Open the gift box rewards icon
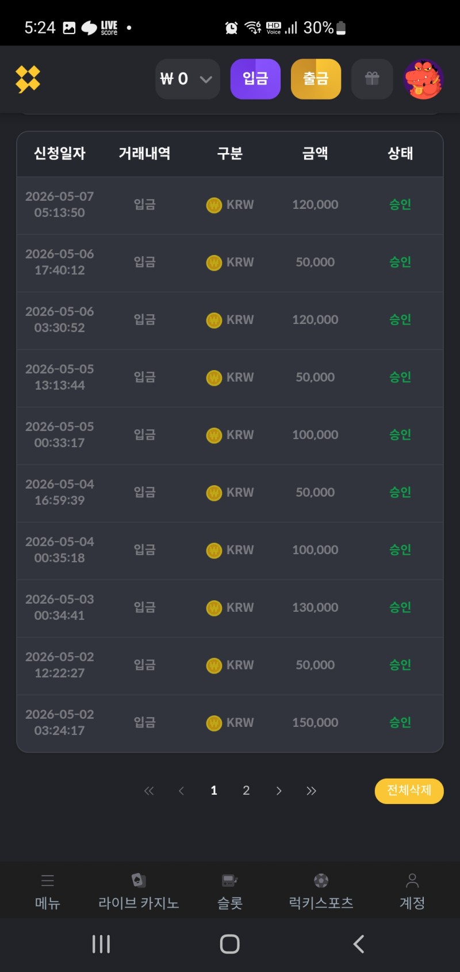 click(x=372, y=79)
